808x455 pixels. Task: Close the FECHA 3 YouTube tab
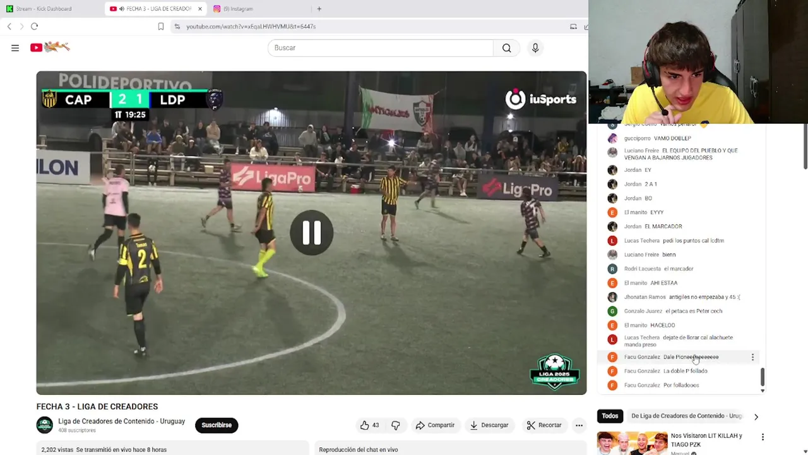[x=200, y=9]
